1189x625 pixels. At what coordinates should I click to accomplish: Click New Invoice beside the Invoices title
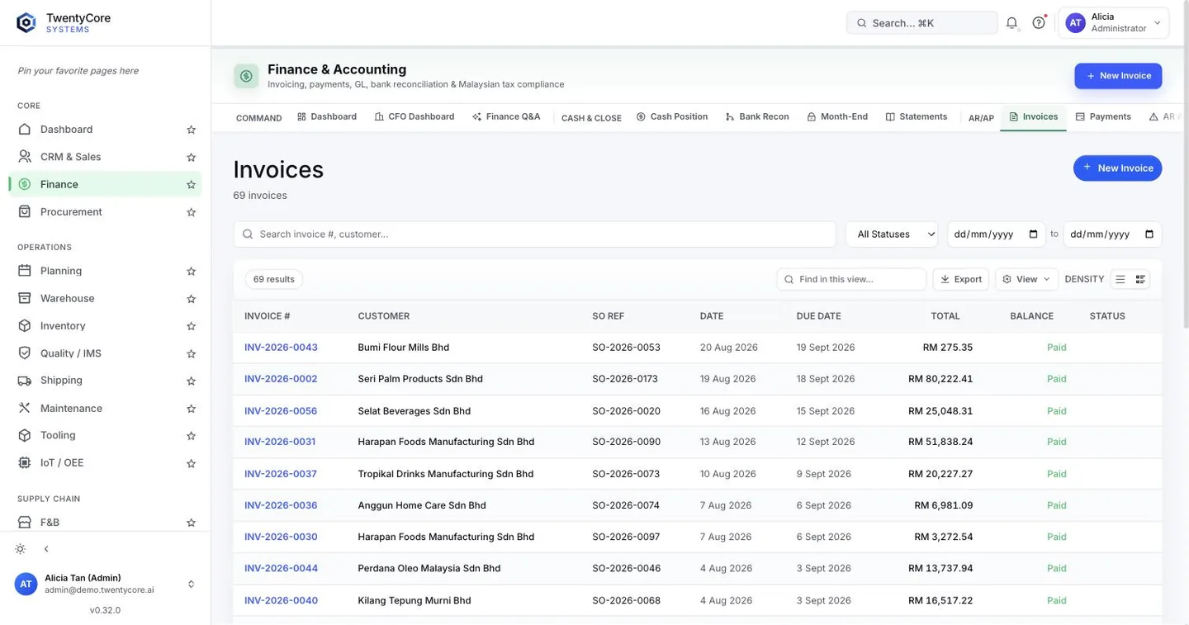1117,168
